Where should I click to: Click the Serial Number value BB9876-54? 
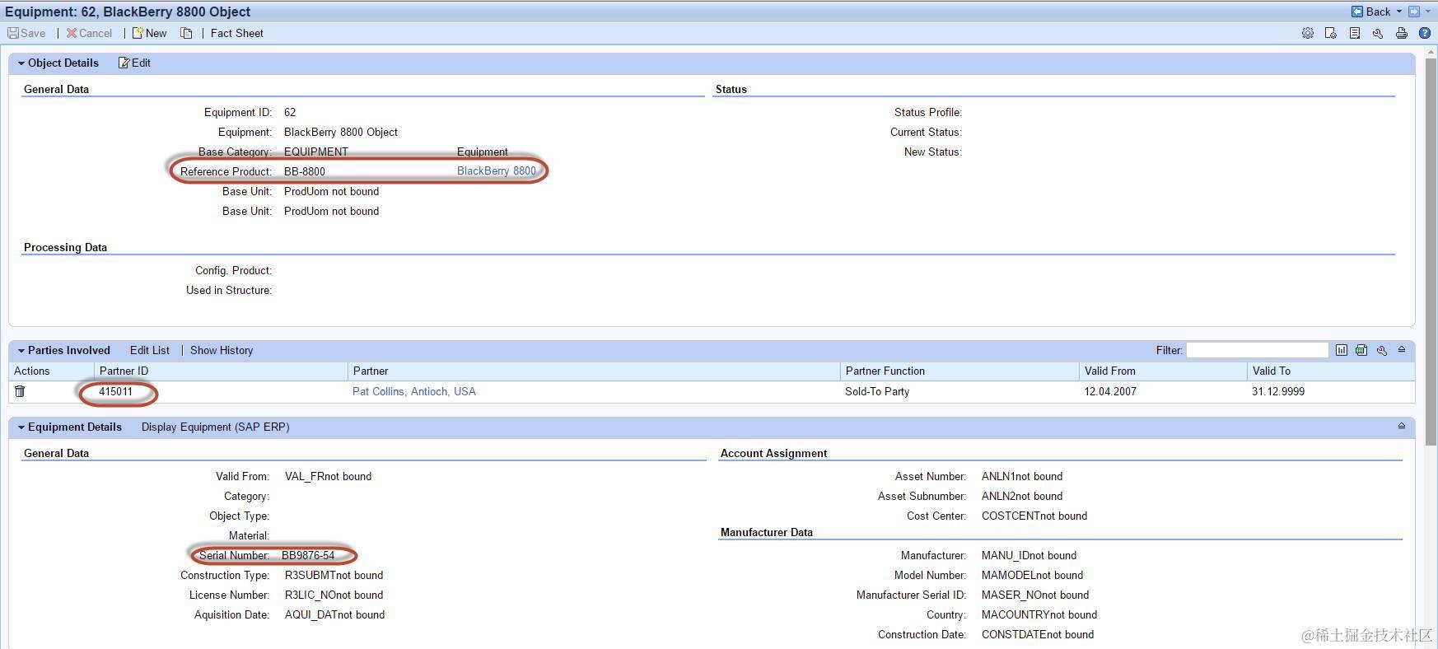[x=308, y=556]
